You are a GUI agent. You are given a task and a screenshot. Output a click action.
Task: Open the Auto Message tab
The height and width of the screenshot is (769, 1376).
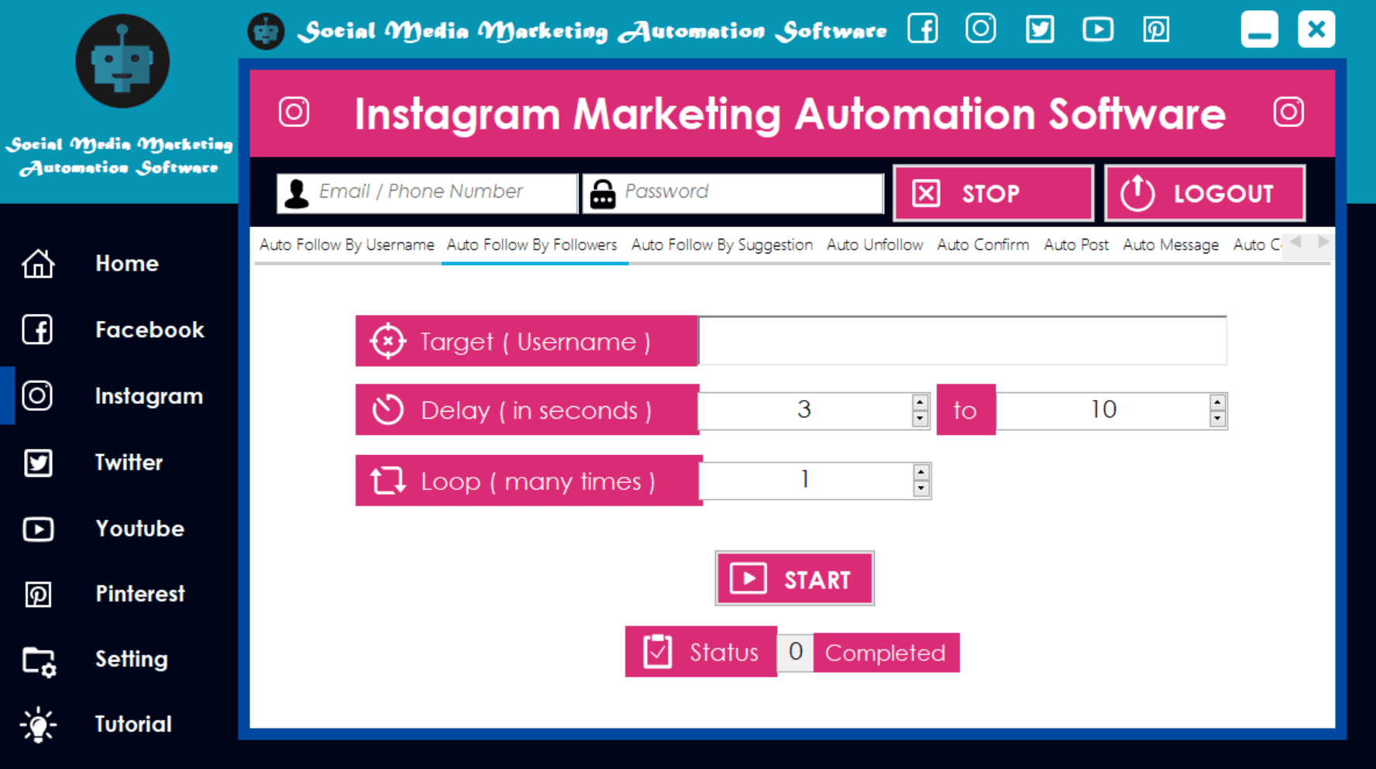(x=1171, y=245)
